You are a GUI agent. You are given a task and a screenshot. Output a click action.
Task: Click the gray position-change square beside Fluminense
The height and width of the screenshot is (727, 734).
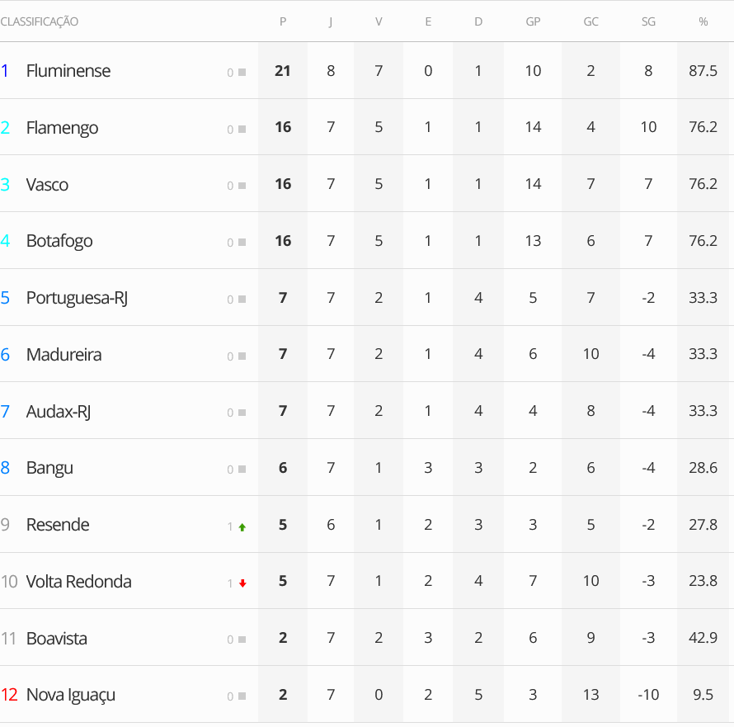tap(242, 73)
